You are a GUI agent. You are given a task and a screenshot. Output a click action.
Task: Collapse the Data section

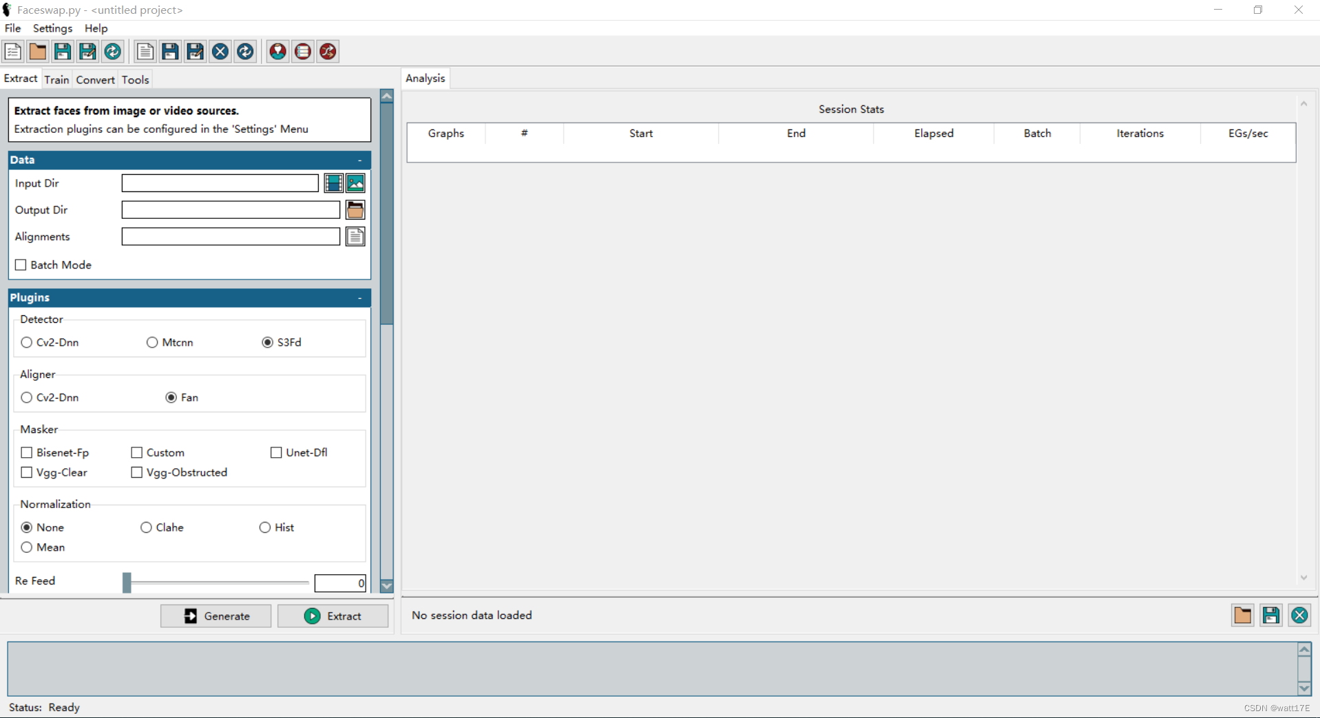click(x=360, y=160)
